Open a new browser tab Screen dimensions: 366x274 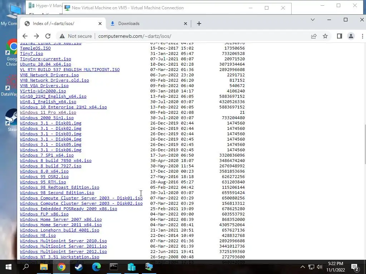click(199, 24)
